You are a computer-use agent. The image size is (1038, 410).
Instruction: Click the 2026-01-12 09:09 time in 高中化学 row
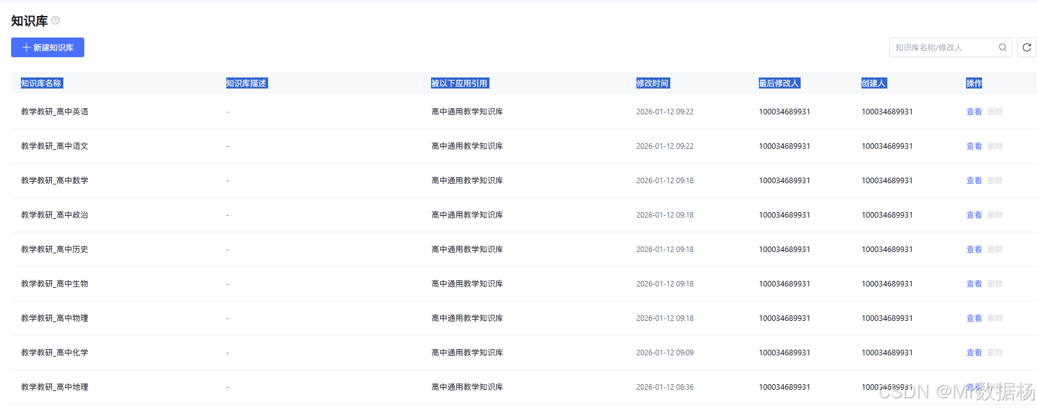[665, 353]
